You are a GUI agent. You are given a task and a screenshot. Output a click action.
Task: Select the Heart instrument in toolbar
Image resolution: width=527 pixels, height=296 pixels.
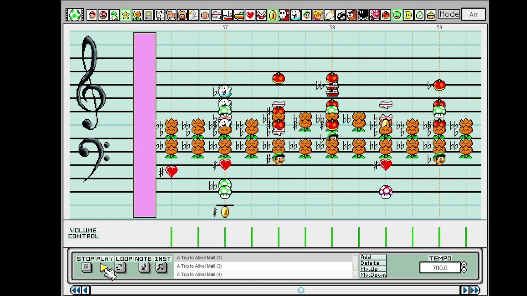click(x=250, y=15)
